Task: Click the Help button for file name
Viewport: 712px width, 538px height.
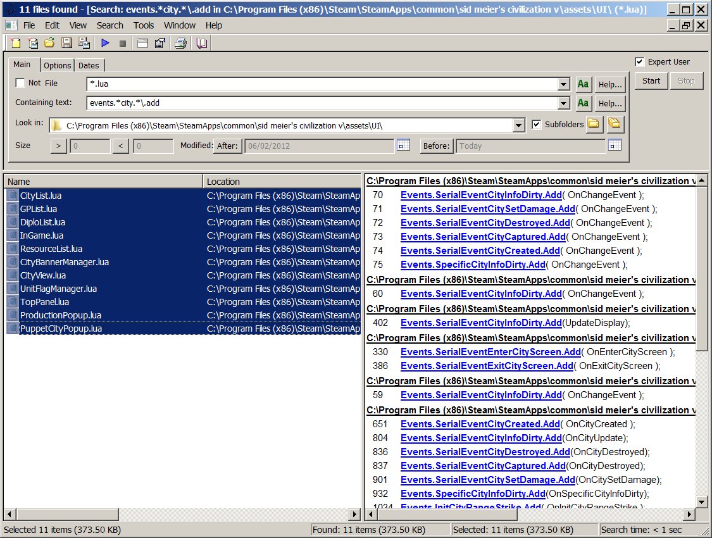Action: coord(610,84)
